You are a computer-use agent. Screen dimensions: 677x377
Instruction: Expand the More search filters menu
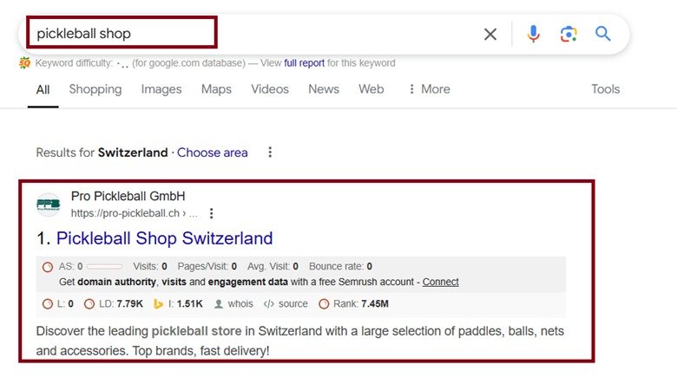pos(429,89)
